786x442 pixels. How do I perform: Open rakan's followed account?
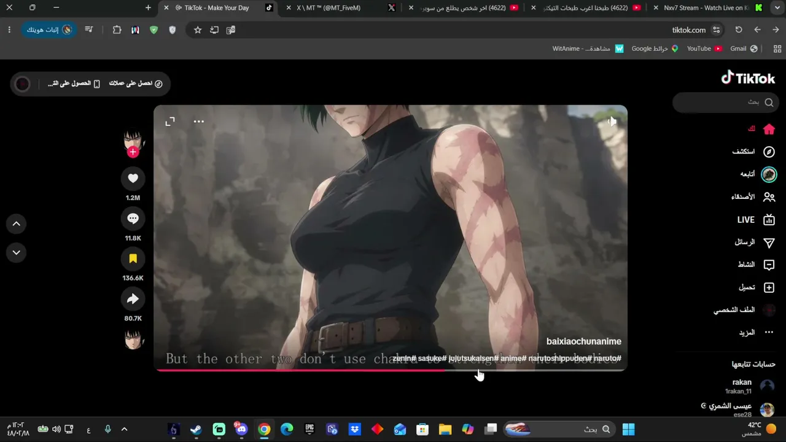(749, 386)
